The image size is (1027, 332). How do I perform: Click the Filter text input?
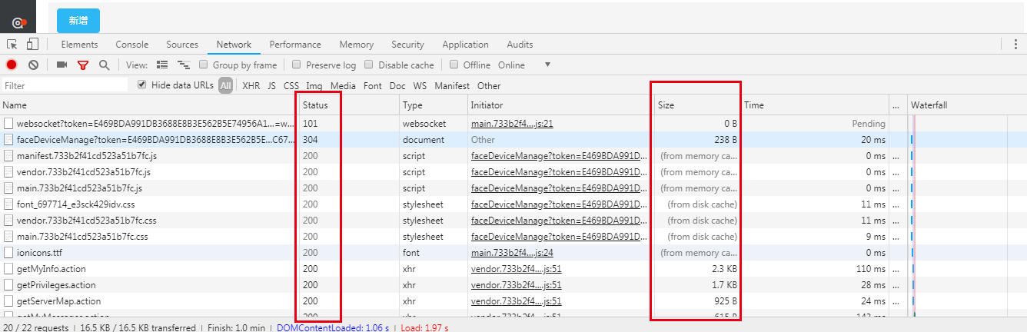click(x=65, y=86)
